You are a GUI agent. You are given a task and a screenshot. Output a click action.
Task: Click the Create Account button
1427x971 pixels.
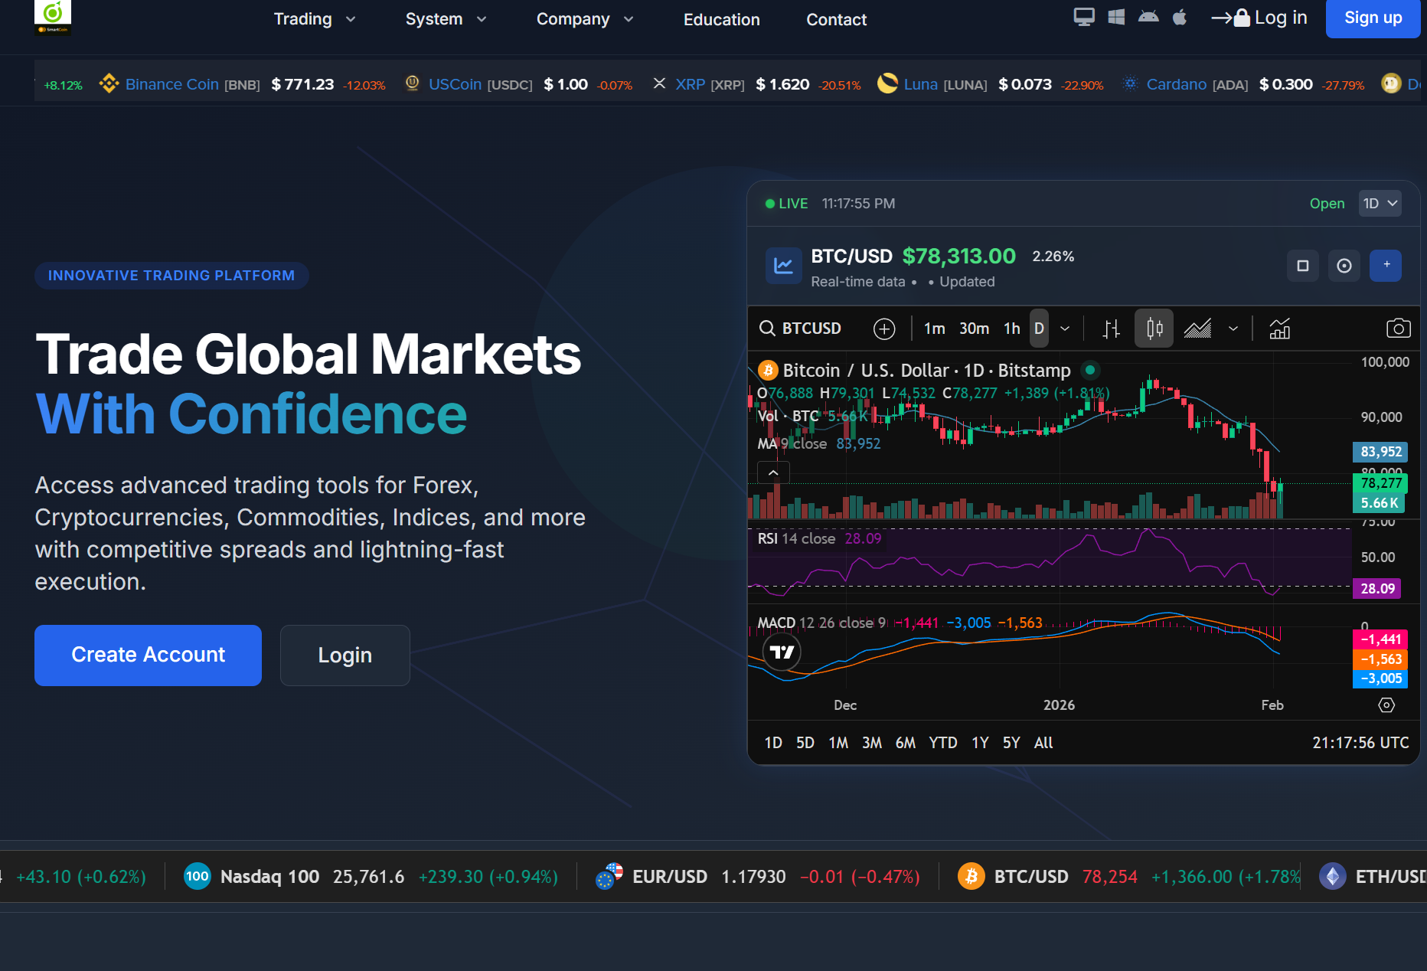148,655
